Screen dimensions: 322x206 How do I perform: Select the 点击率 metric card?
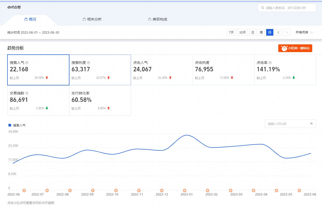click(285, 70)
